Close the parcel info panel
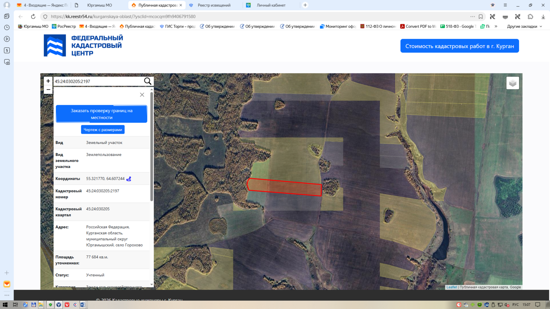Viewport: 550px width, 309px height. [142, 95]
